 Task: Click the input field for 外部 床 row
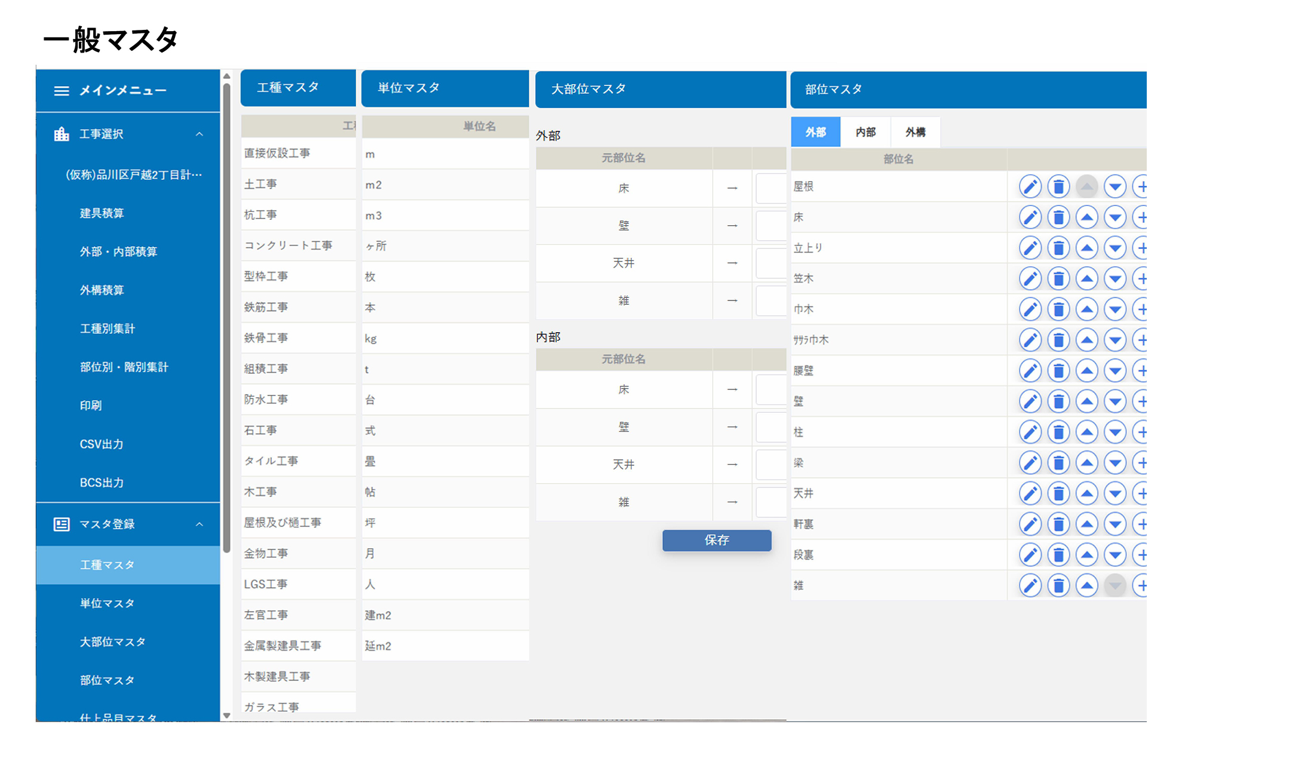[771, 188]
